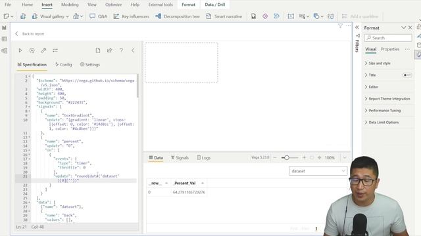421x236 pixels.
Task: Open the Data / Drill ribbon tab
Action: coord(215,5)
